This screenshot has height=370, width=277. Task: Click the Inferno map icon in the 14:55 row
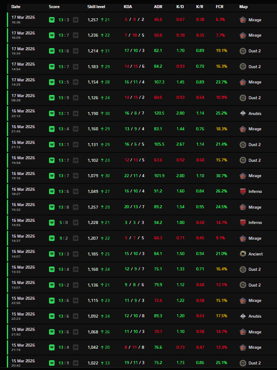click(243, 223)
